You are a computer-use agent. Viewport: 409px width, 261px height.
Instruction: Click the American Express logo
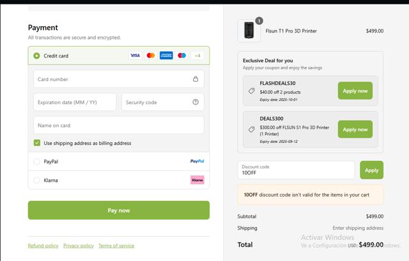[x=166, y=56]
